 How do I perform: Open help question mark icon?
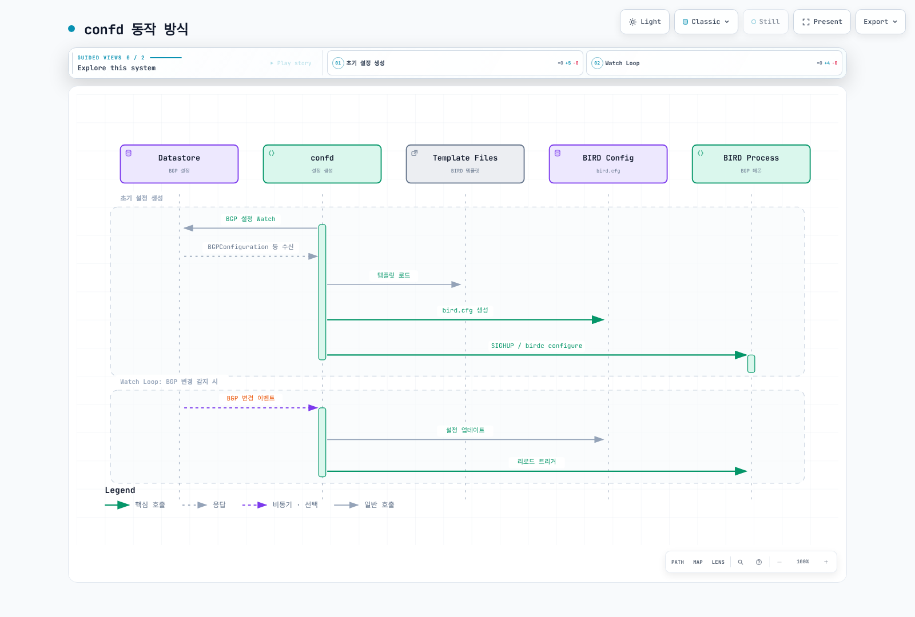point(759,562)
